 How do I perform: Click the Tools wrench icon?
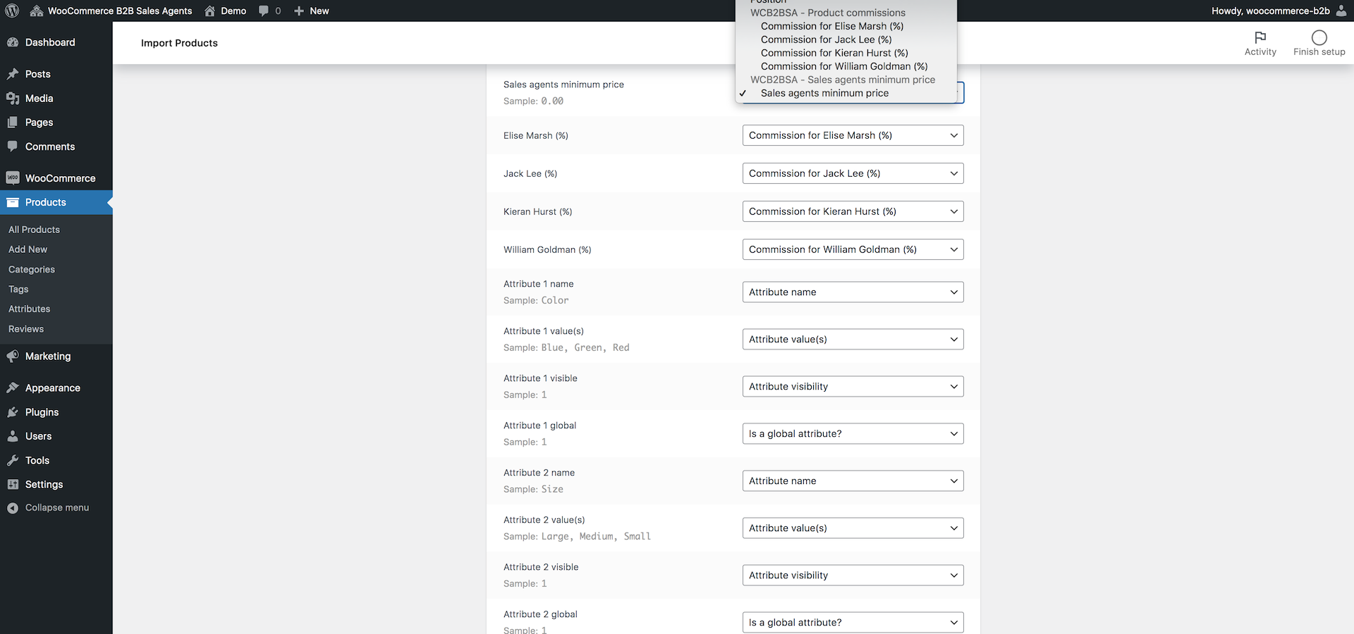coord(13,461)
